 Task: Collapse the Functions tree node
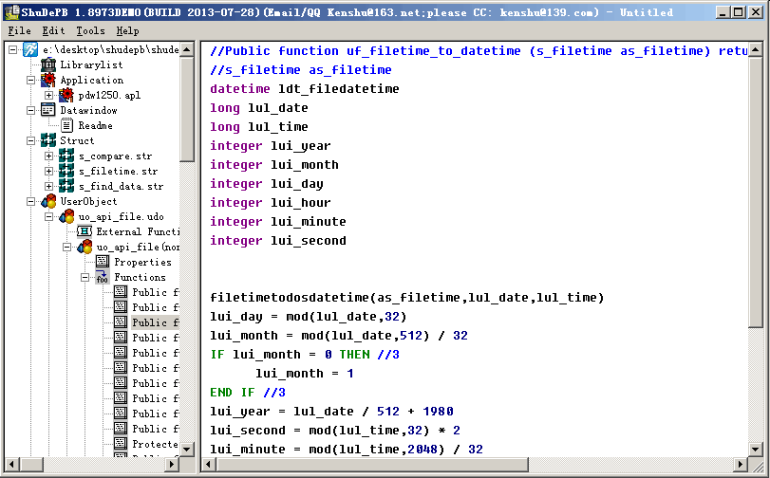(x=85, y=277)
